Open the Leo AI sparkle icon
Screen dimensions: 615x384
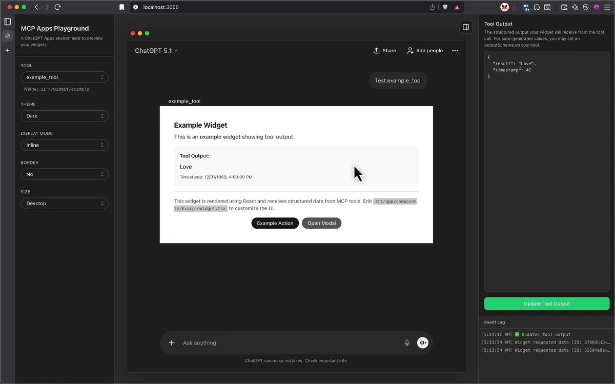(575, 7)
